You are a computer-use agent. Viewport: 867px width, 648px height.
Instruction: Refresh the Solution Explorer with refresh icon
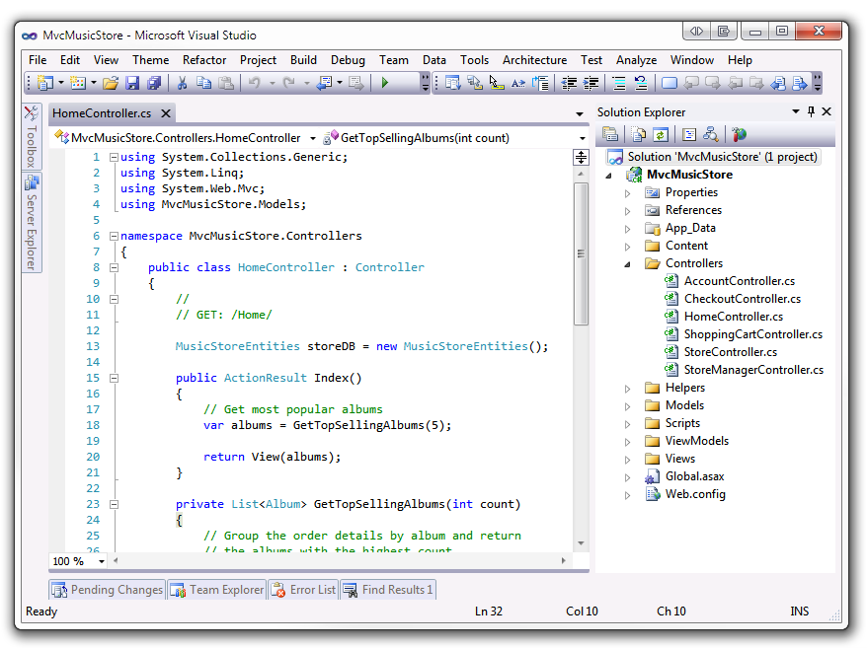pos(661,134)
